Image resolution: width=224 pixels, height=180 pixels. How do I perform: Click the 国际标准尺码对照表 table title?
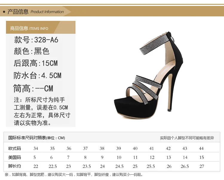tap(37, 138)
